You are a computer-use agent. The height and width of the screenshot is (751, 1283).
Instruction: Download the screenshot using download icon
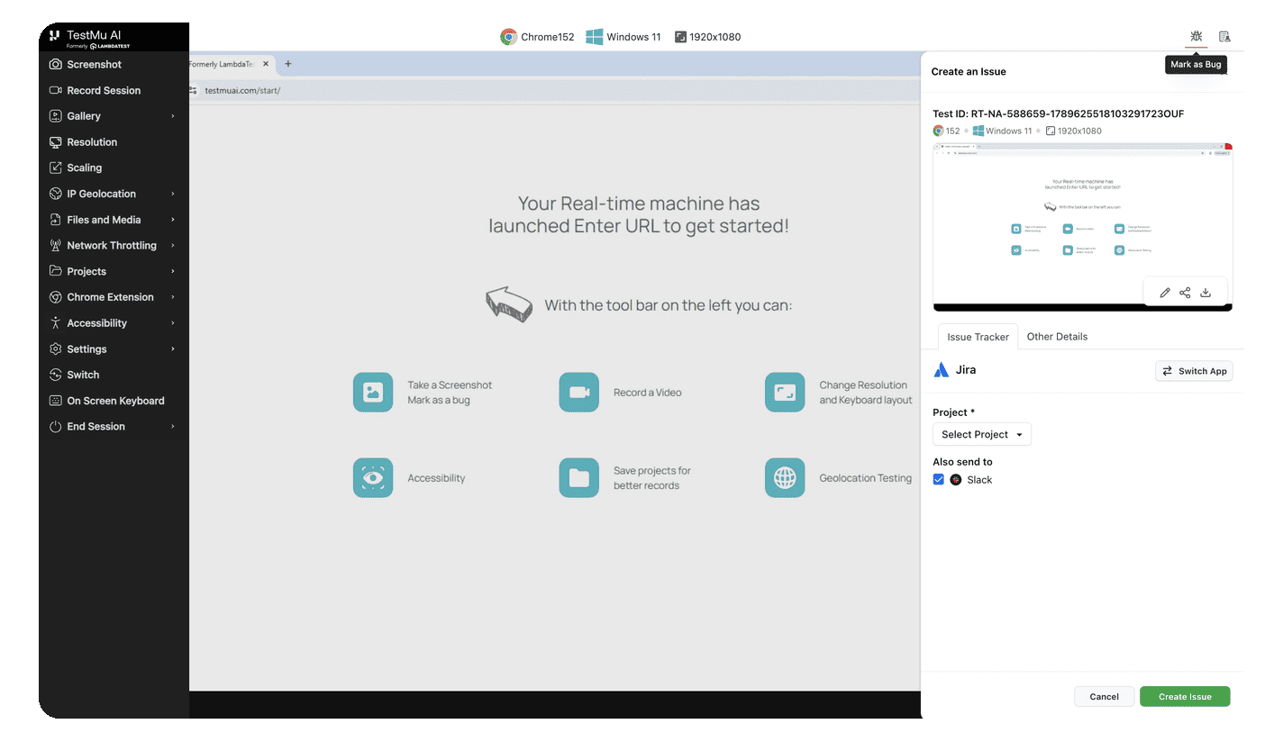point(1206,293)
